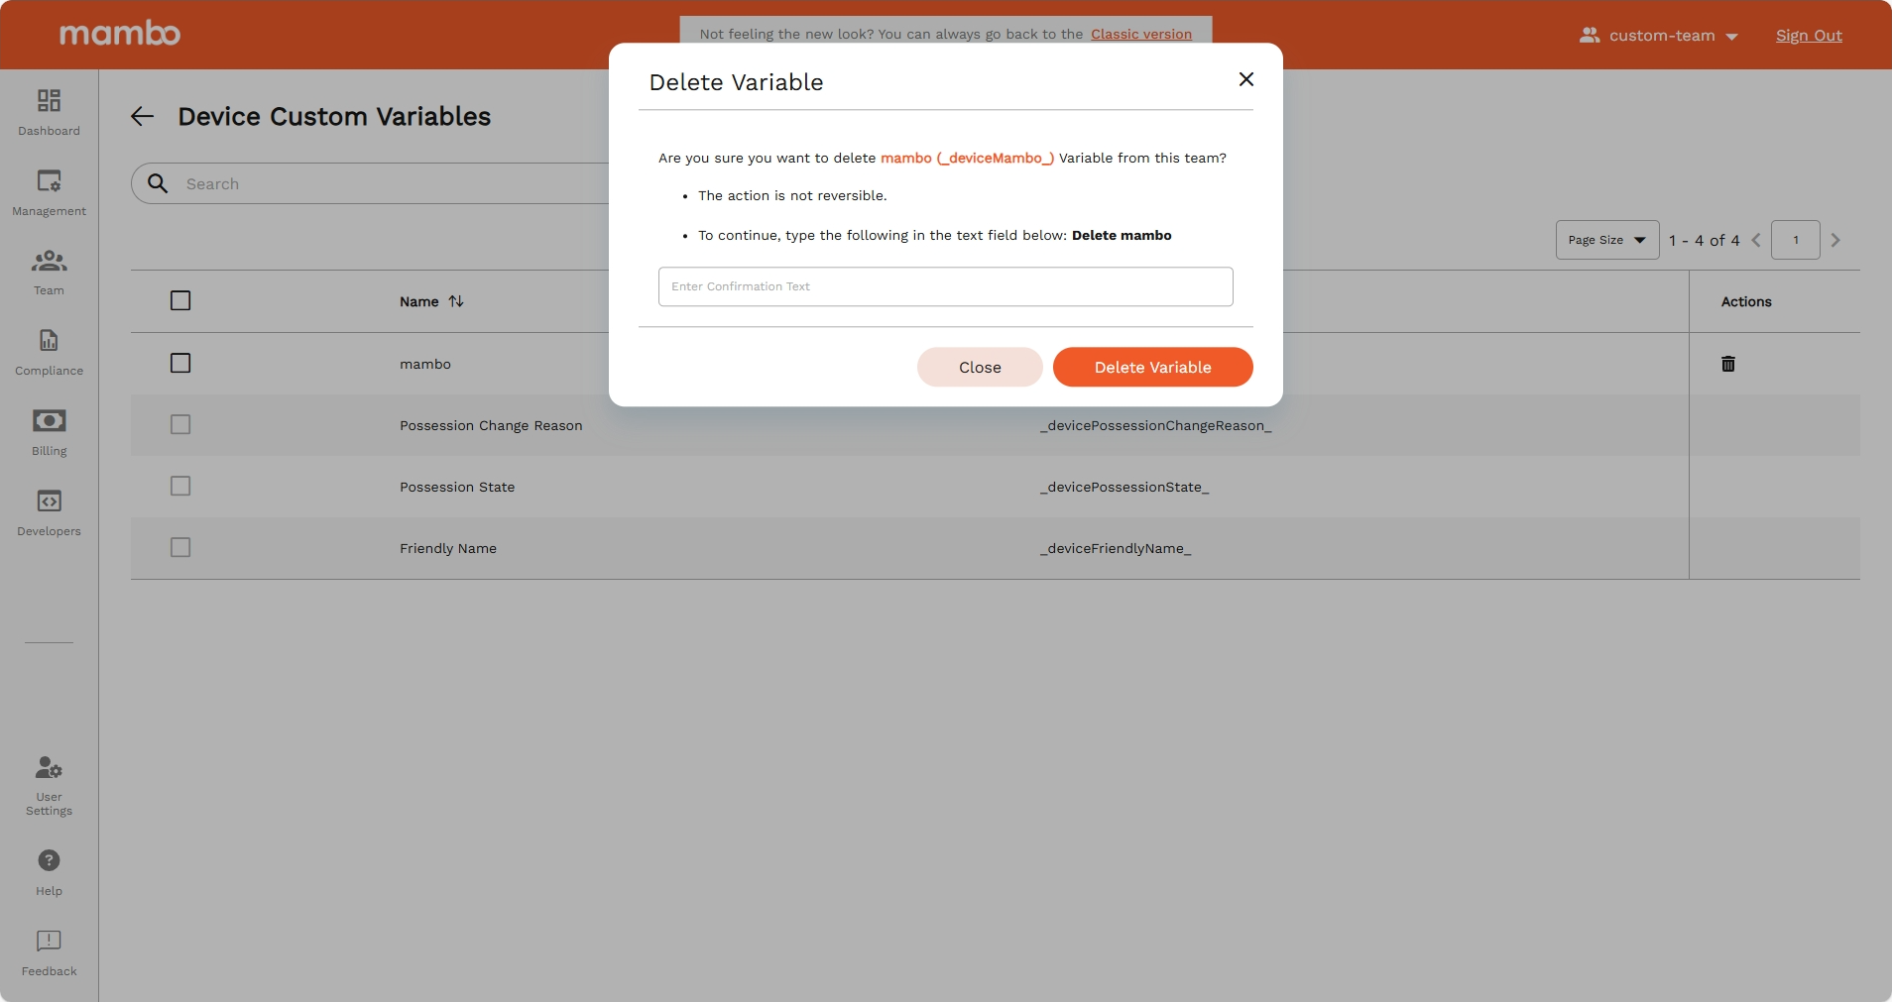Check the checkbox for Possession Change Reason row
Image resolution: width=1892 pixels, height=1002 pixels.
tap(179, 424)
